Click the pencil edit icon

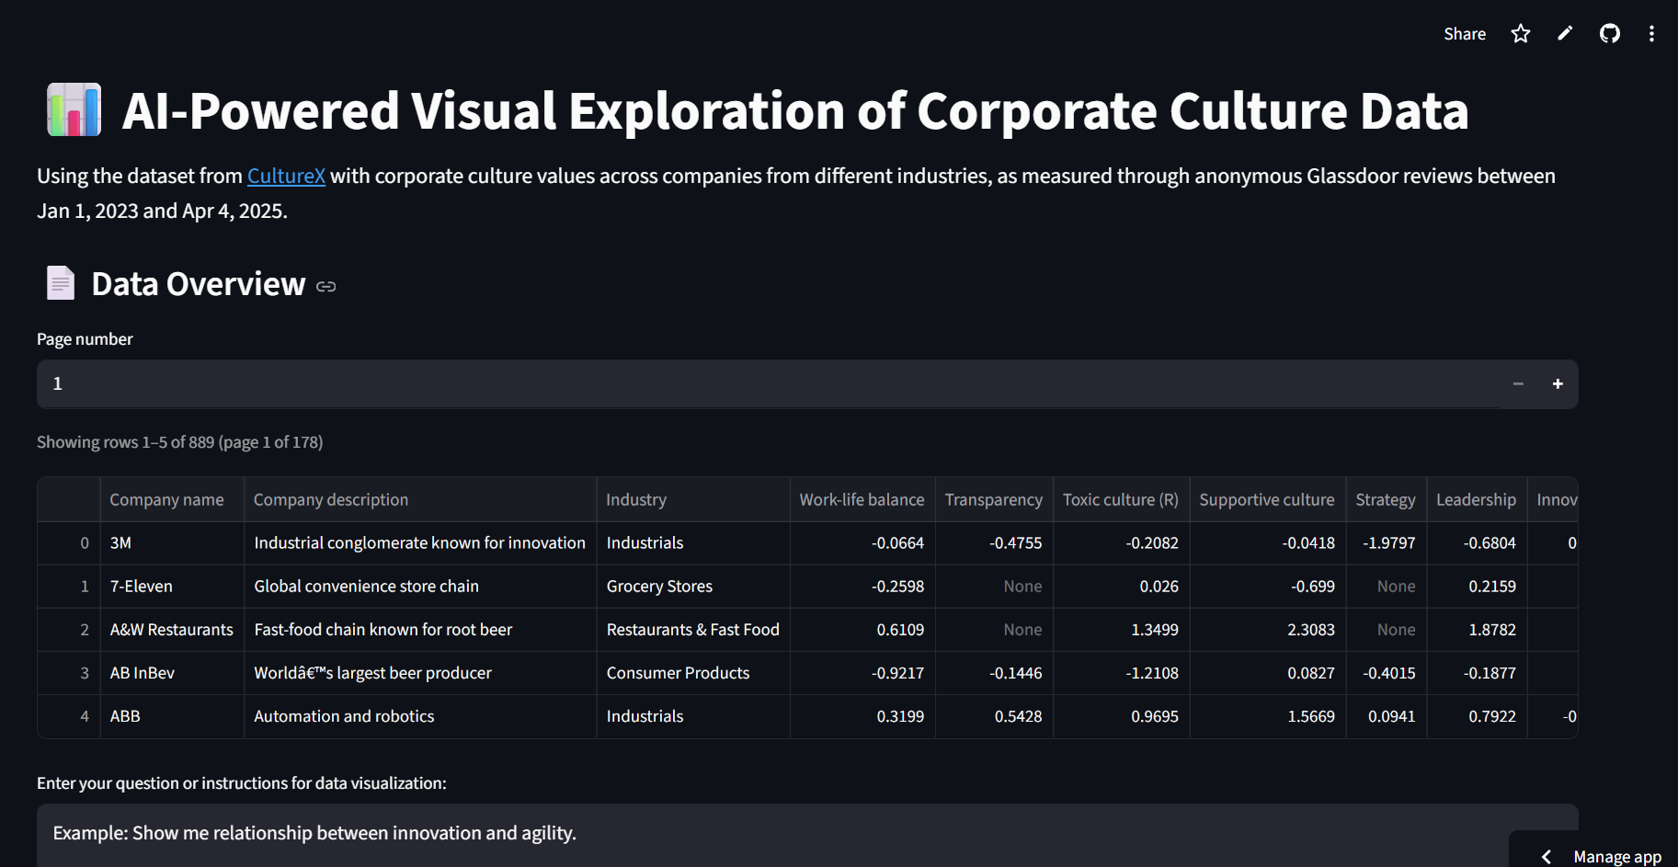1565,34
